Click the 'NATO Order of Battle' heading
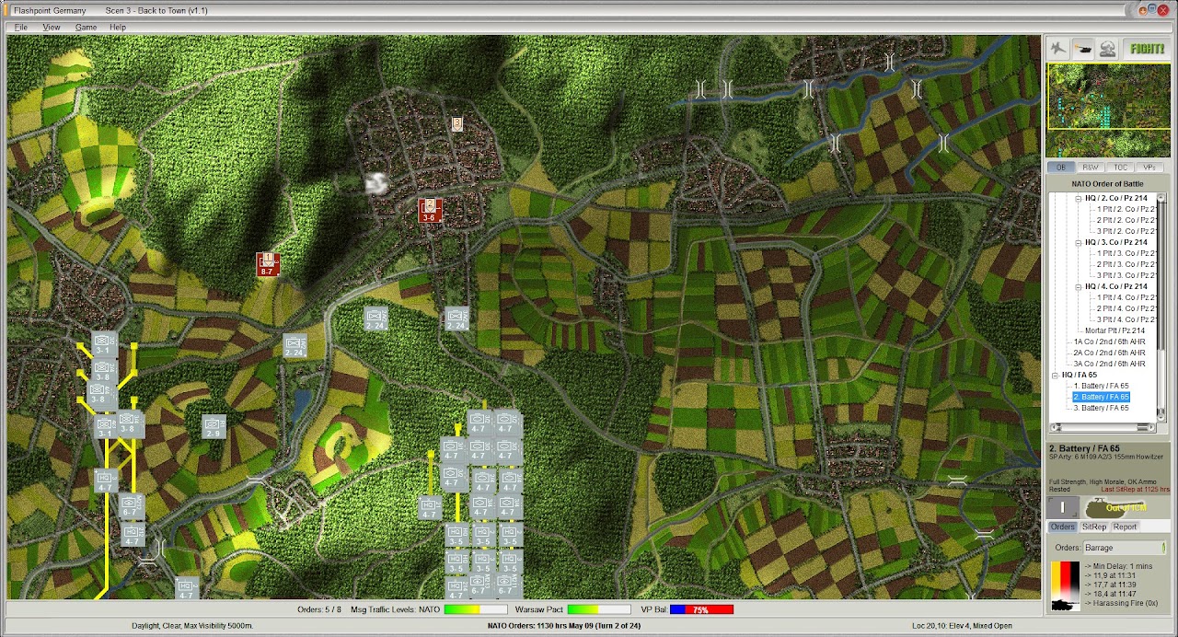This screenshot has width=1178, height=637. [x=1108, y=183]
